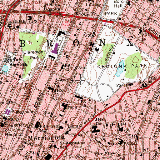
Task: Click the 'Library' label near PS 63
Action: coord(75,126)
